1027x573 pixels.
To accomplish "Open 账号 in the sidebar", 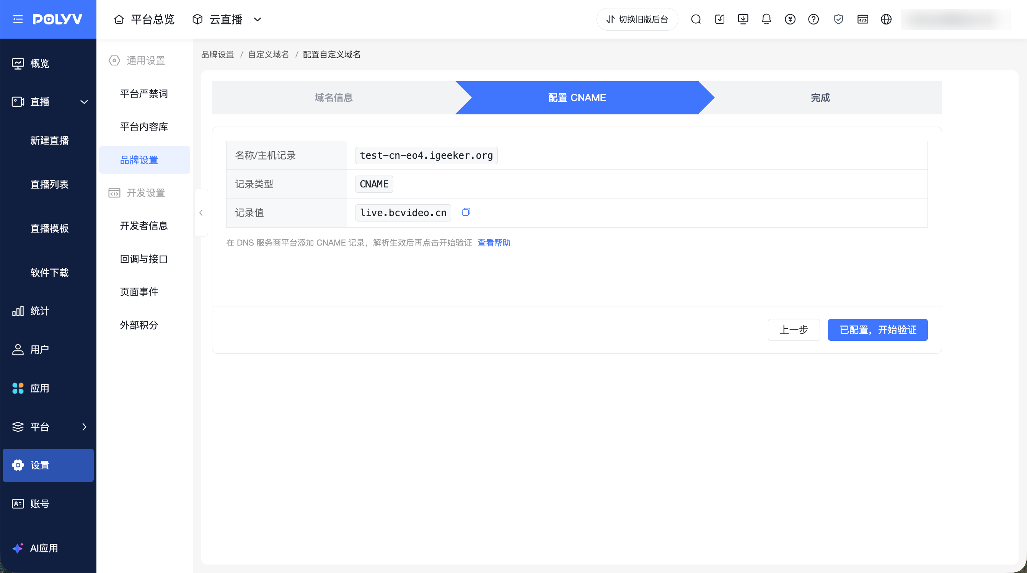I will tap(48, 504).
